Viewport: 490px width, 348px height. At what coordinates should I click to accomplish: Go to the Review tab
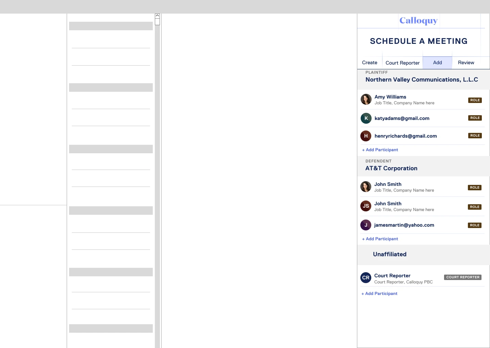[466, 63]
